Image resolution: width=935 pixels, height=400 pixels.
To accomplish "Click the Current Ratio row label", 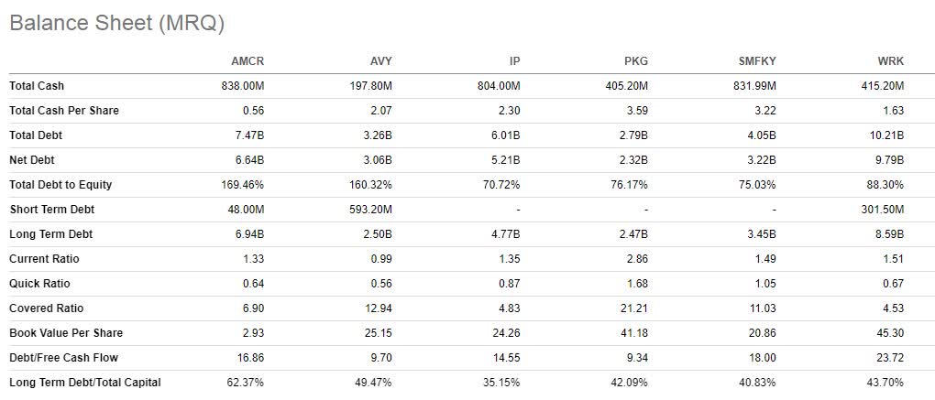I will tap(44, 259).
